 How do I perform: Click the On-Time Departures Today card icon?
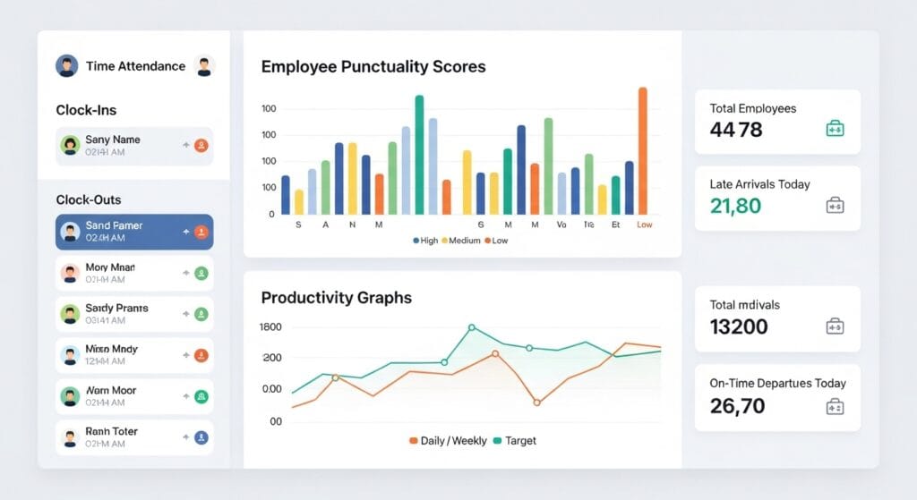pyautogui.click(x=835, y=407)
